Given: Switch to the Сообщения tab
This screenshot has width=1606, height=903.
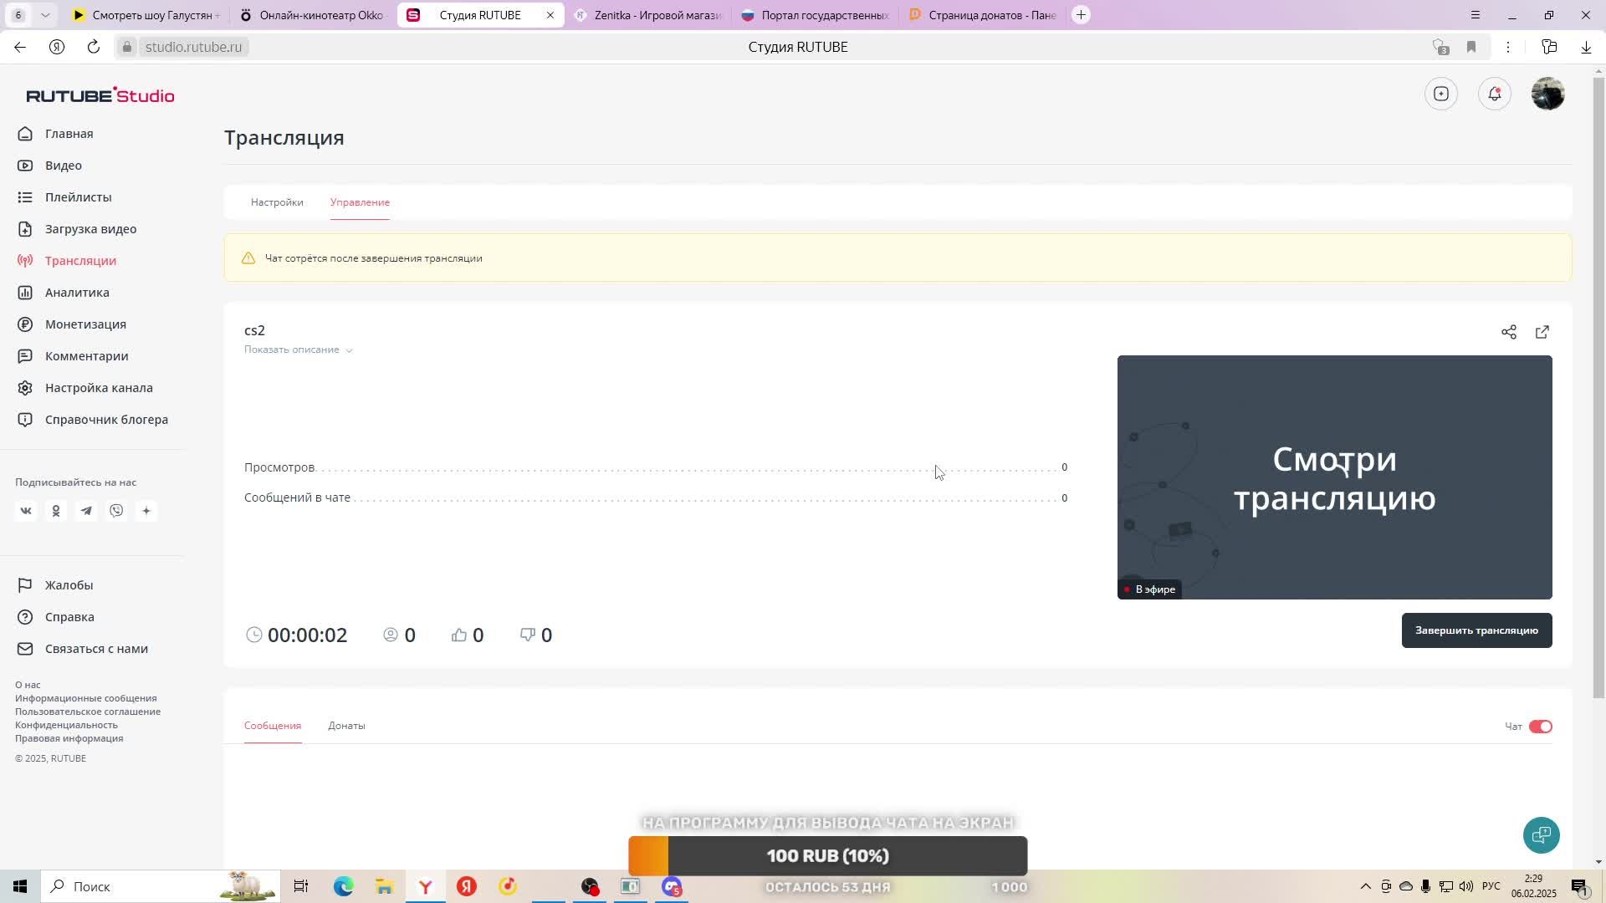Looking at the screenshot, I should click(273, 726).
